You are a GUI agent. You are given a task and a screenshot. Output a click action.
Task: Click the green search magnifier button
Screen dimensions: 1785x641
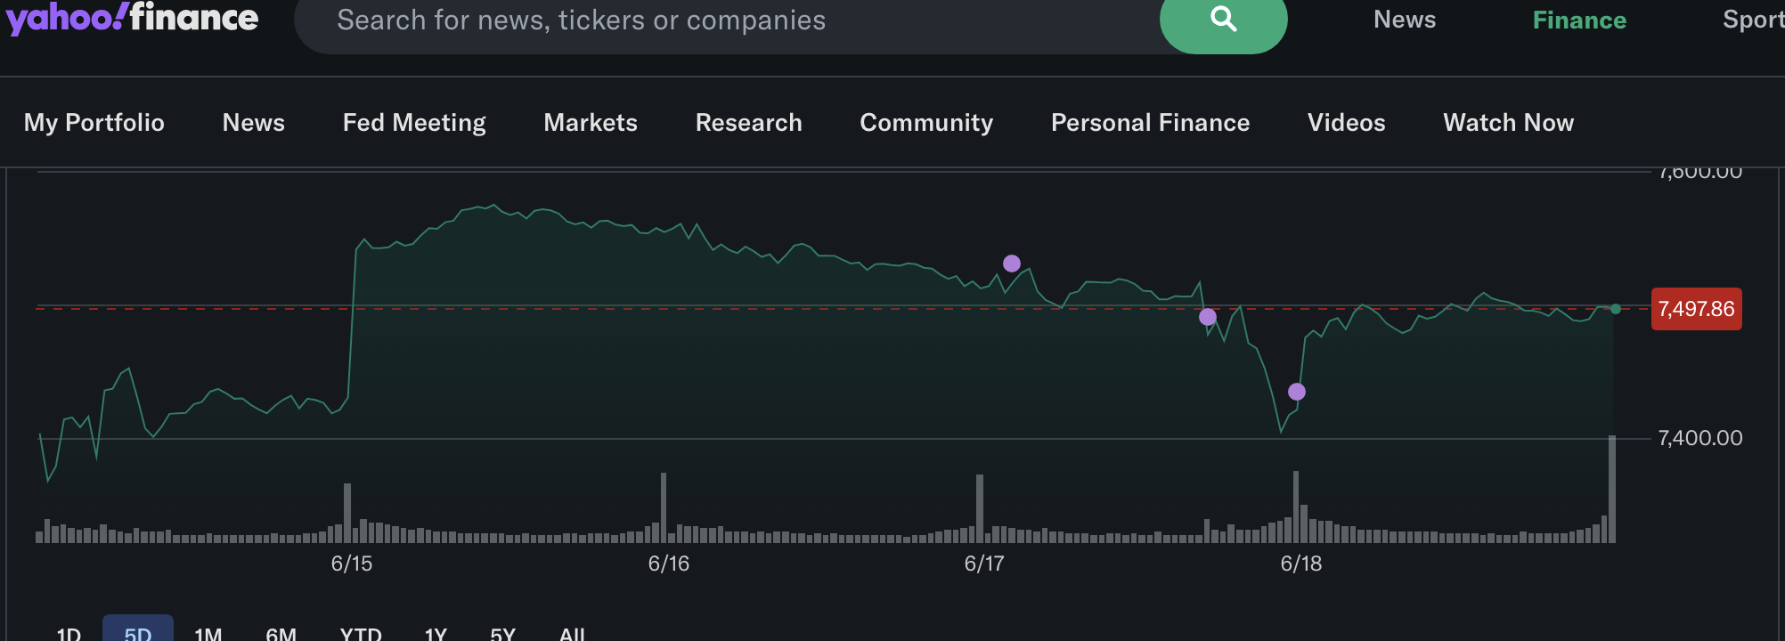click(x=1223, y=21)
